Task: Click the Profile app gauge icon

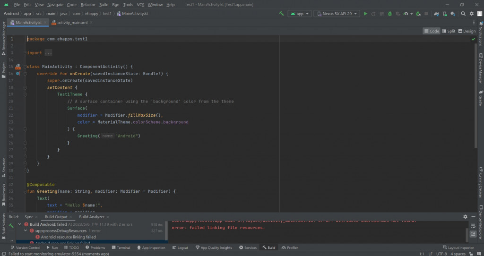Action: (x=406, y=14)
